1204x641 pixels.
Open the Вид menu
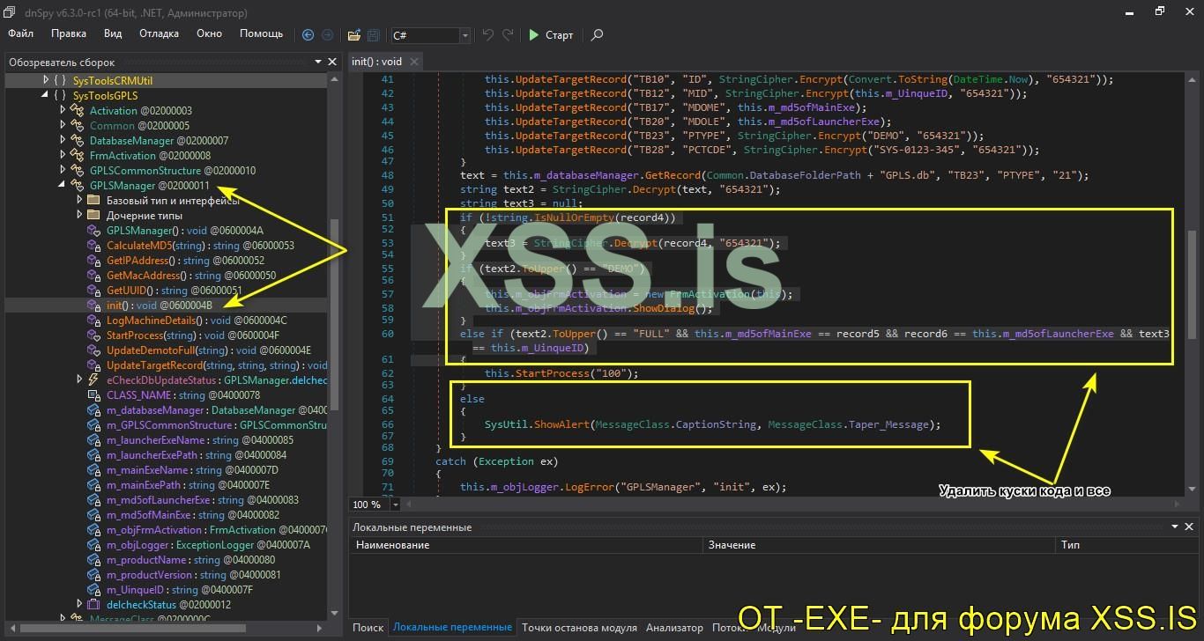[x=113, y=33]
